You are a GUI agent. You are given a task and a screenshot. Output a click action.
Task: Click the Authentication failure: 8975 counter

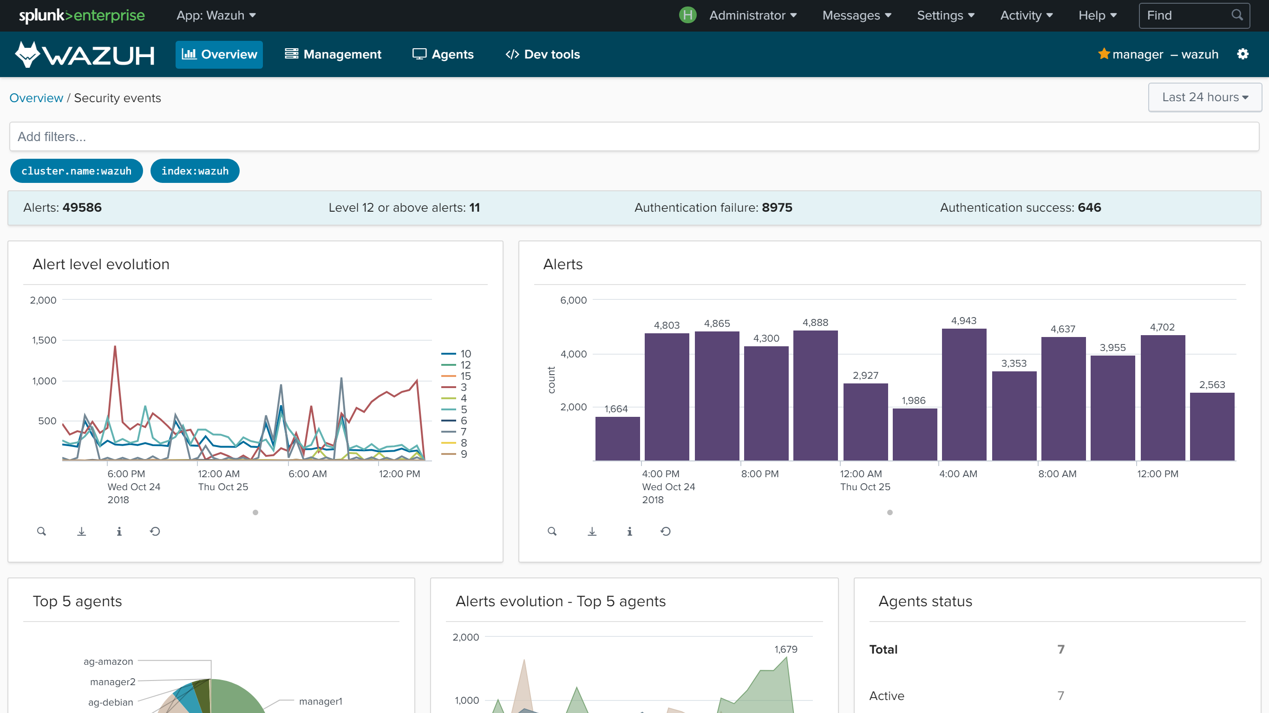713,207
